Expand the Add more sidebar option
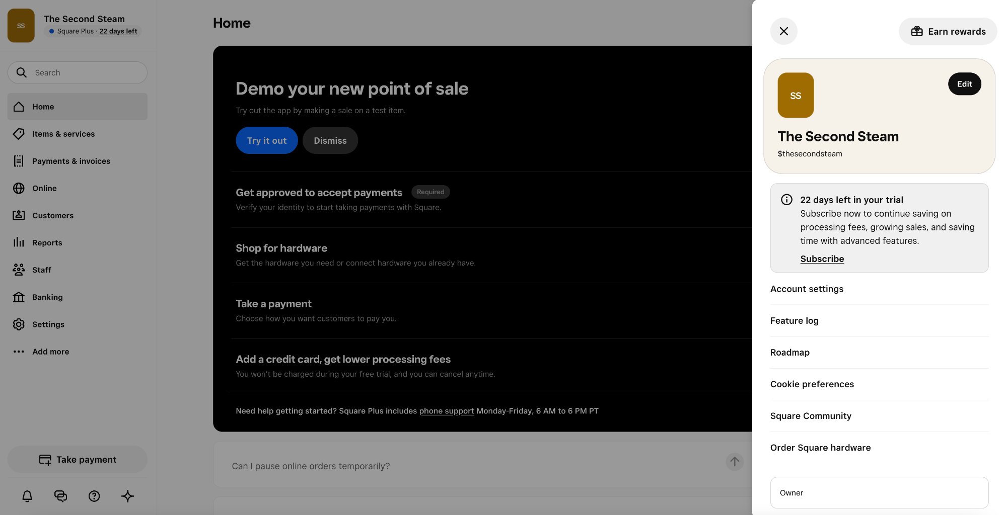The width and height of the screenshot is (1007, 515). [50, 352]
